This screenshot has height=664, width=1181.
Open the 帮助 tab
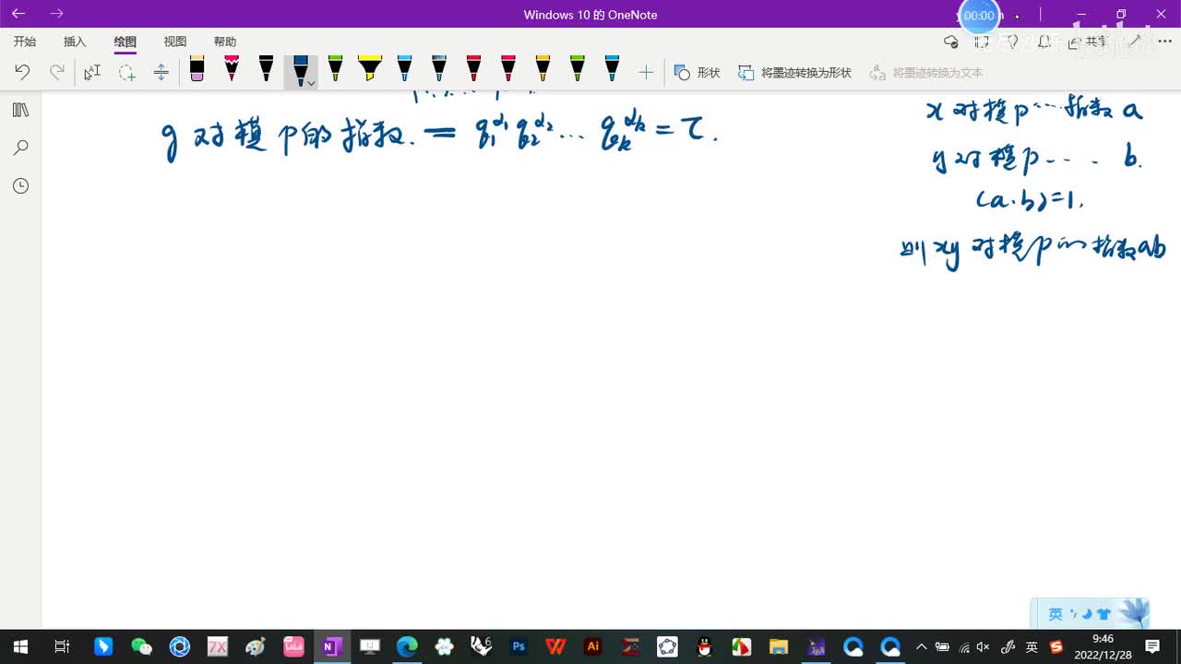225,41
